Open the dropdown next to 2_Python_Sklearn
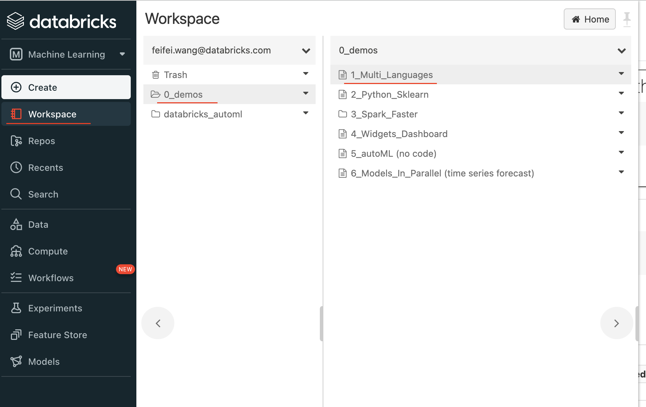The width and height of the screenshot is (646, 407). [621, 93]
